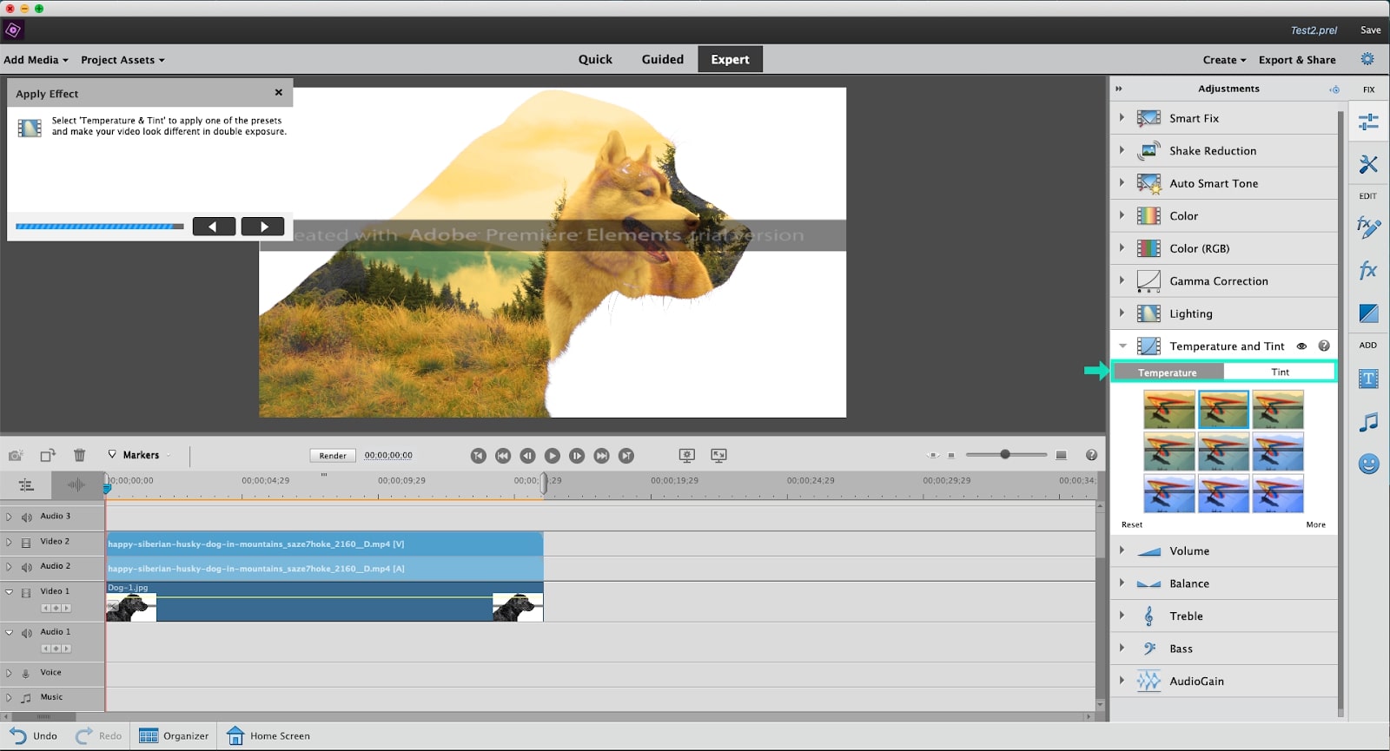Expand the Lighting adjustment
The width and height of the screenshot is (1390, 751).
[x=1122, y=313]
